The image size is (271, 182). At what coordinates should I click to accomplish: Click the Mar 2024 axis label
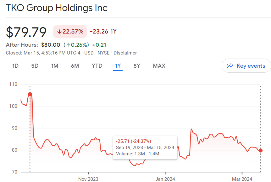tap(242, 179)
